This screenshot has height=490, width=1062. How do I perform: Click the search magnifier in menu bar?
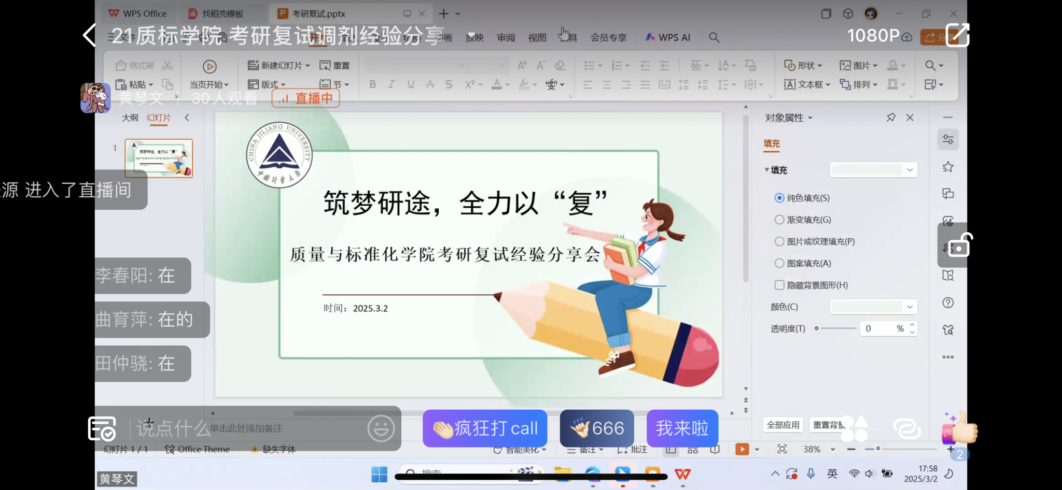pos(714,37)
